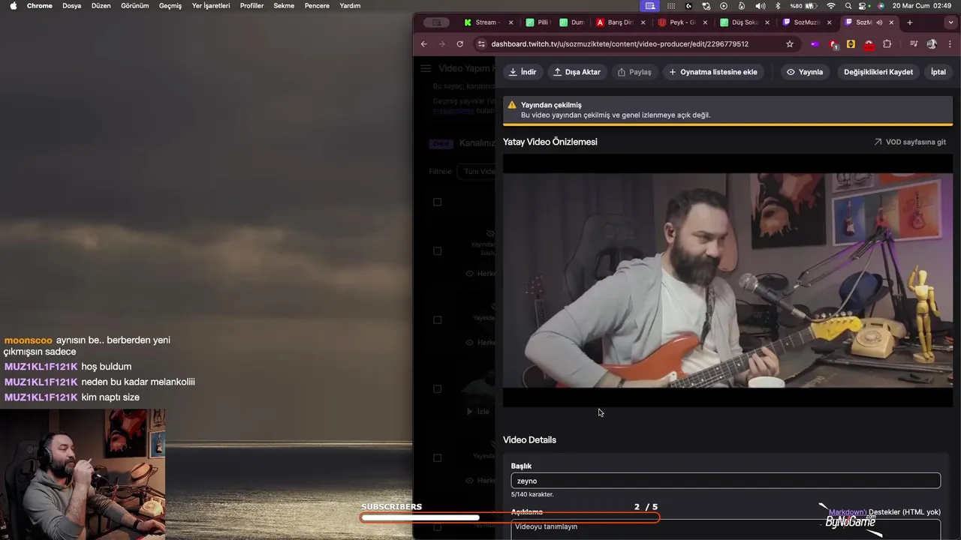Bookmark this page with star icon
The image size is (961, 540).
click(x=790, y=44)
